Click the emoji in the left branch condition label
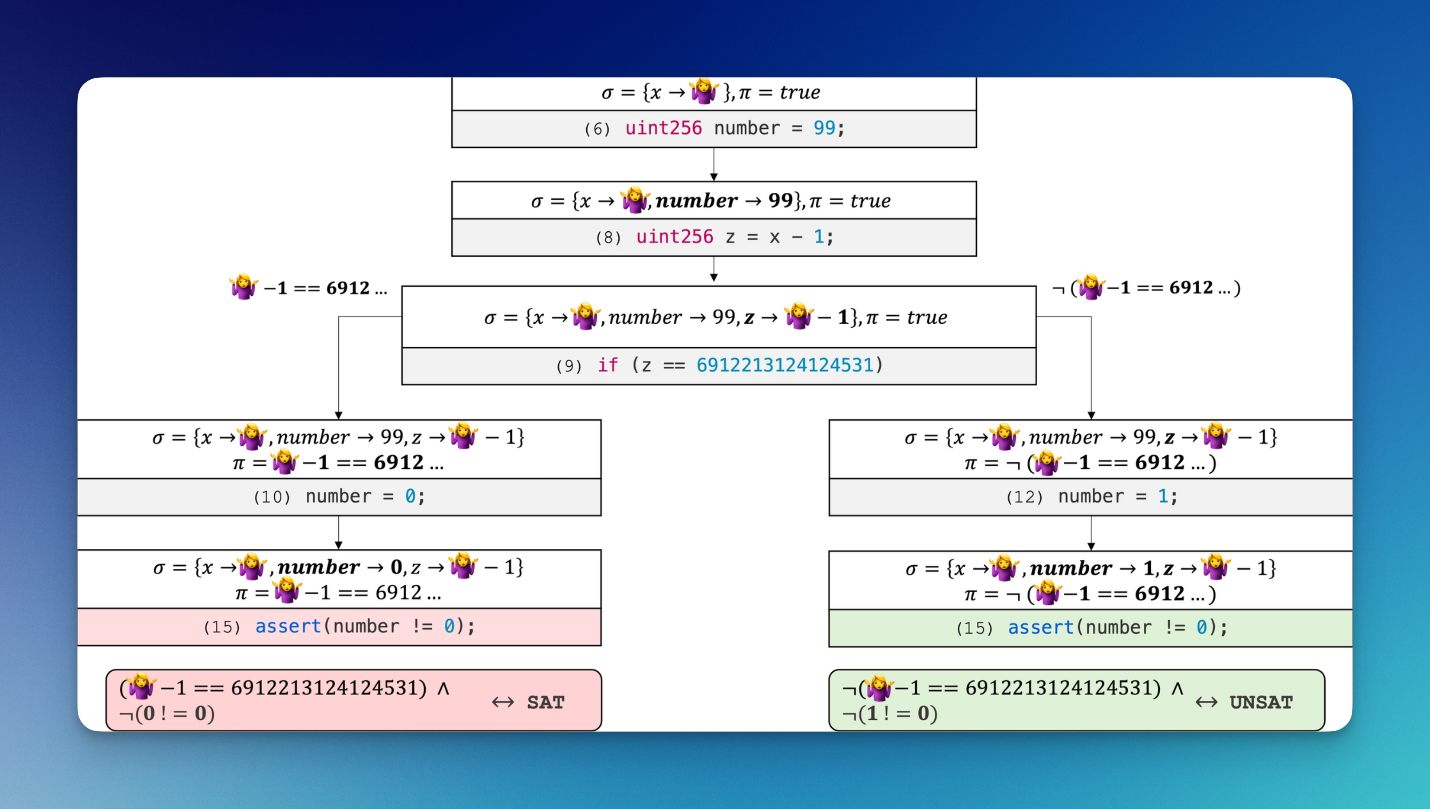The height and width of the screenshot is (809, 1430). [244, 287]
